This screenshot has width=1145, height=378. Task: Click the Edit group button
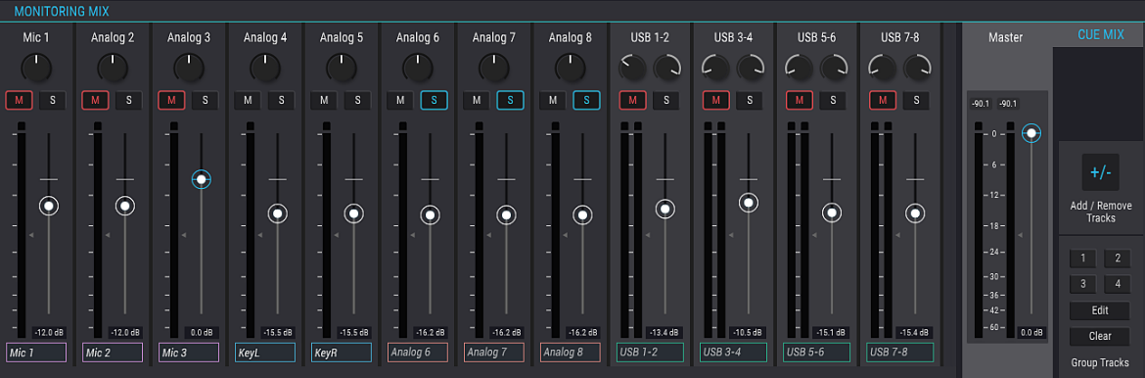[1100, 310]
